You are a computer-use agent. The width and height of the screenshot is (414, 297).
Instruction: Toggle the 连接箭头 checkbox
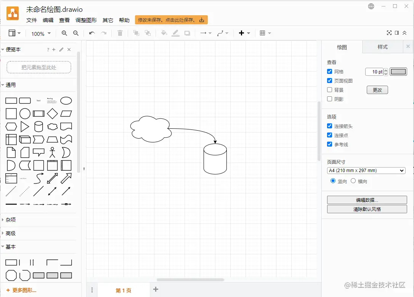click(x=329, y=126)
